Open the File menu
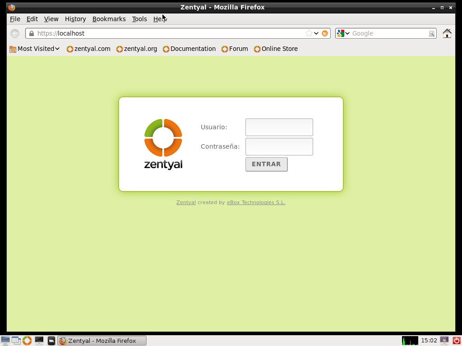 [x=15, y=19]
